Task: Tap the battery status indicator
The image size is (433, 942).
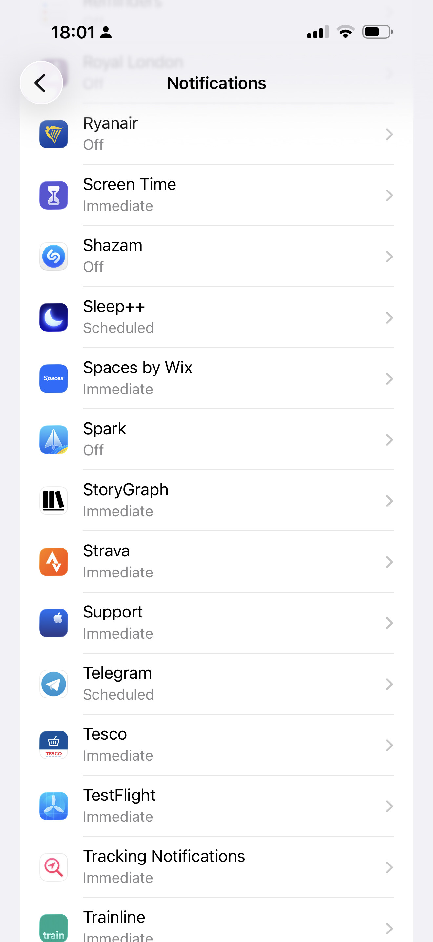Action: tap(378, 32)
